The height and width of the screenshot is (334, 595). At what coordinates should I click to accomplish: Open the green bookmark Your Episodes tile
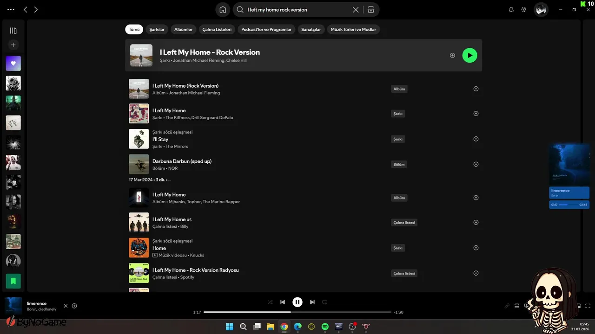(13, 281)
